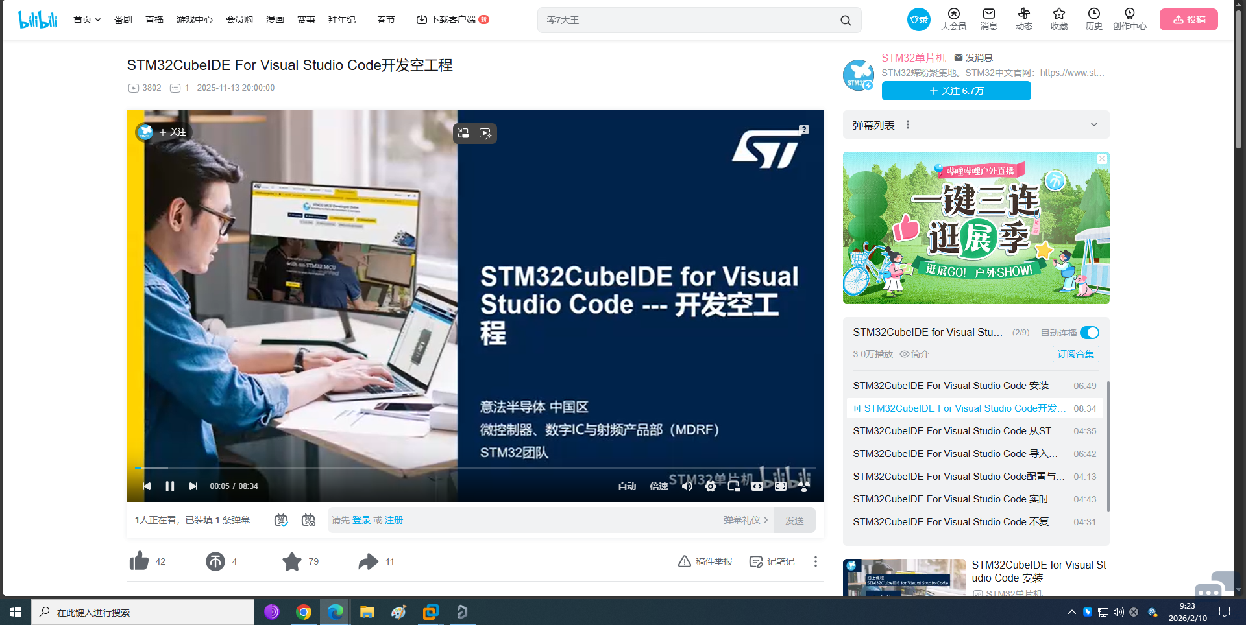1246x625 pixels.
Task: Open the bilibili home logo
Action: click(38, 19)
